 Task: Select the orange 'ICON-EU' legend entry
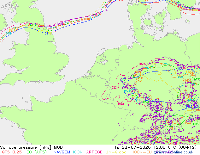(142, 152)
